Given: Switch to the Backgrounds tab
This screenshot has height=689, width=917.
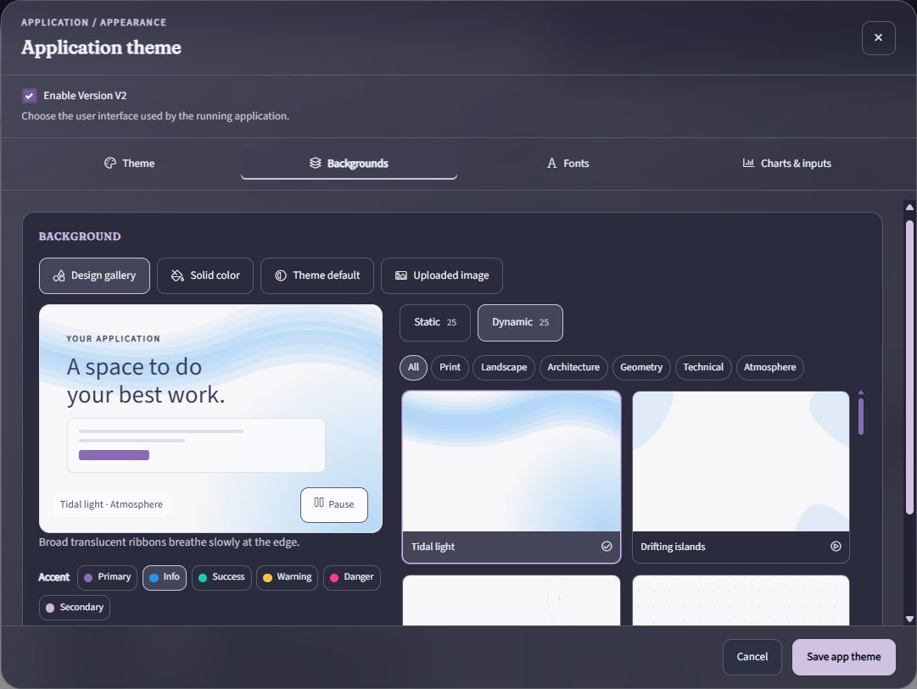Looking at the screenshot, I should point(349,164).
